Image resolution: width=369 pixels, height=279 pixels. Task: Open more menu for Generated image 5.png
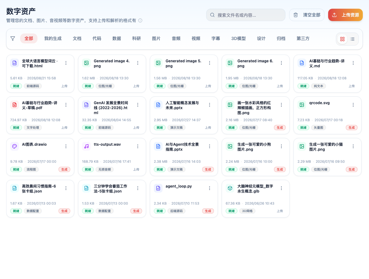[210, 63]
